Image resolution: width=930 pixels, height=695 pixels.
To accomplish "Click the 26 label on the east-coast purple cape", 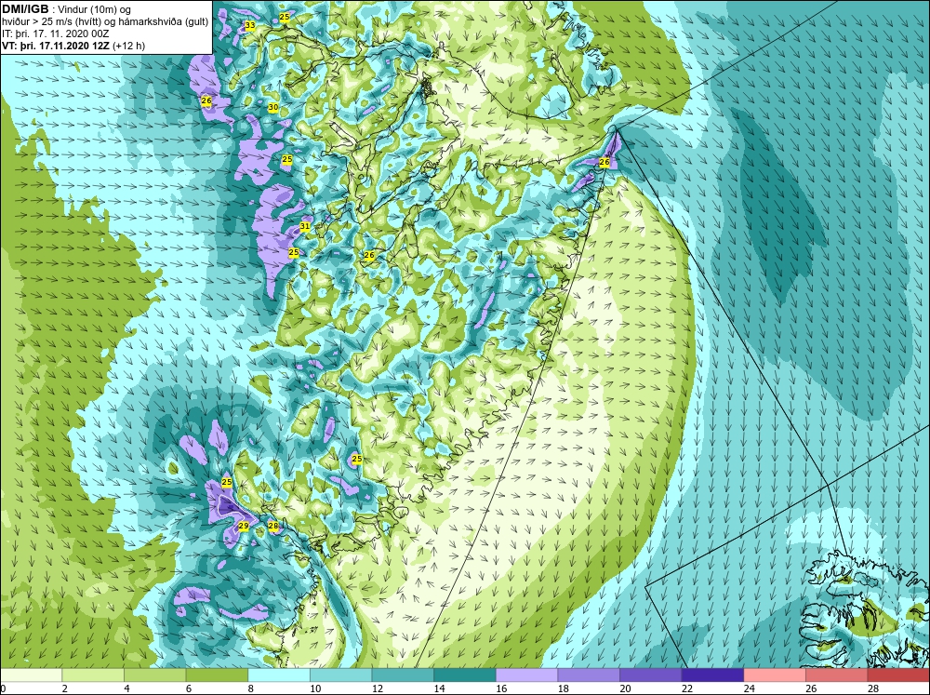I will click(x=604, y=162).
